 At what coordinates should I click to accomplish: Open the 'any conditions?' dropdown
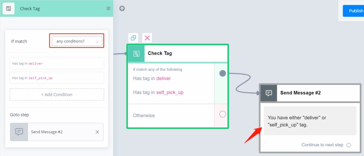tap(77, 41)
